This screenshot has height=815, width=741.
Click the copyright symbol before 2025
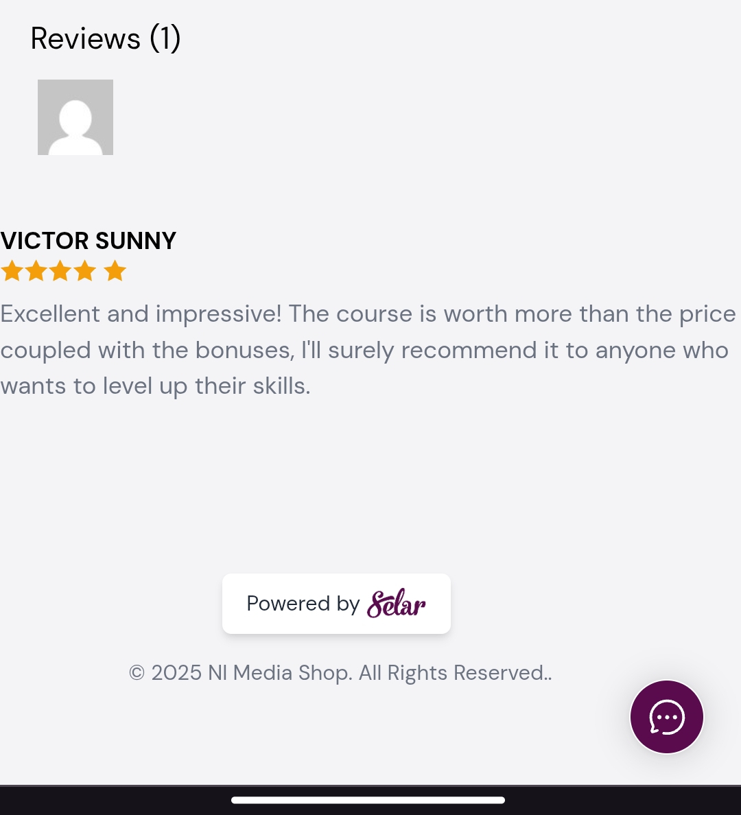pos(137,673)
